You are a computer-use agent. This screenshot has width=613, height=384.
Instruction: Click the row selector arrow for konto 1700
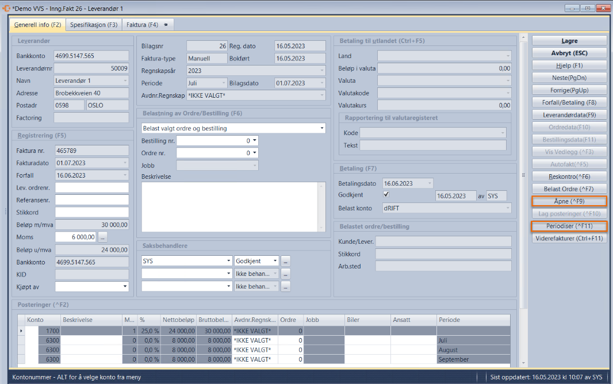(x=21, y=331)
